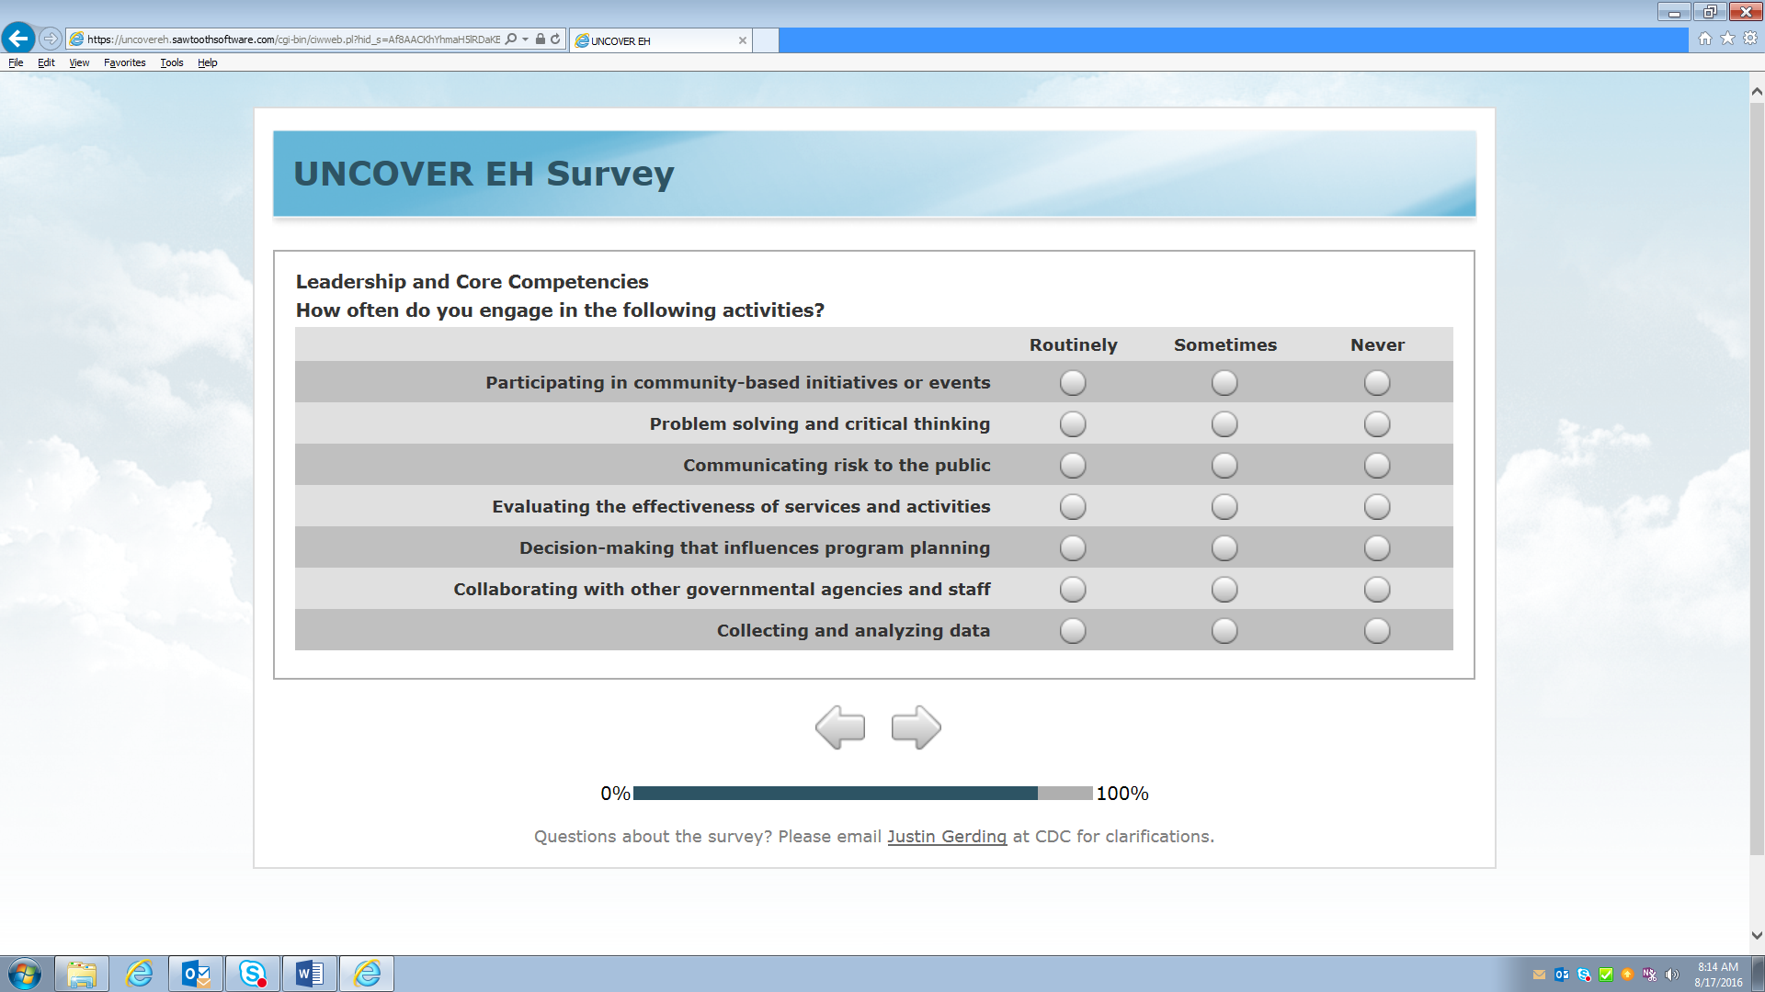
Task: Open the Favorites menu
Action: pos(124,62)
